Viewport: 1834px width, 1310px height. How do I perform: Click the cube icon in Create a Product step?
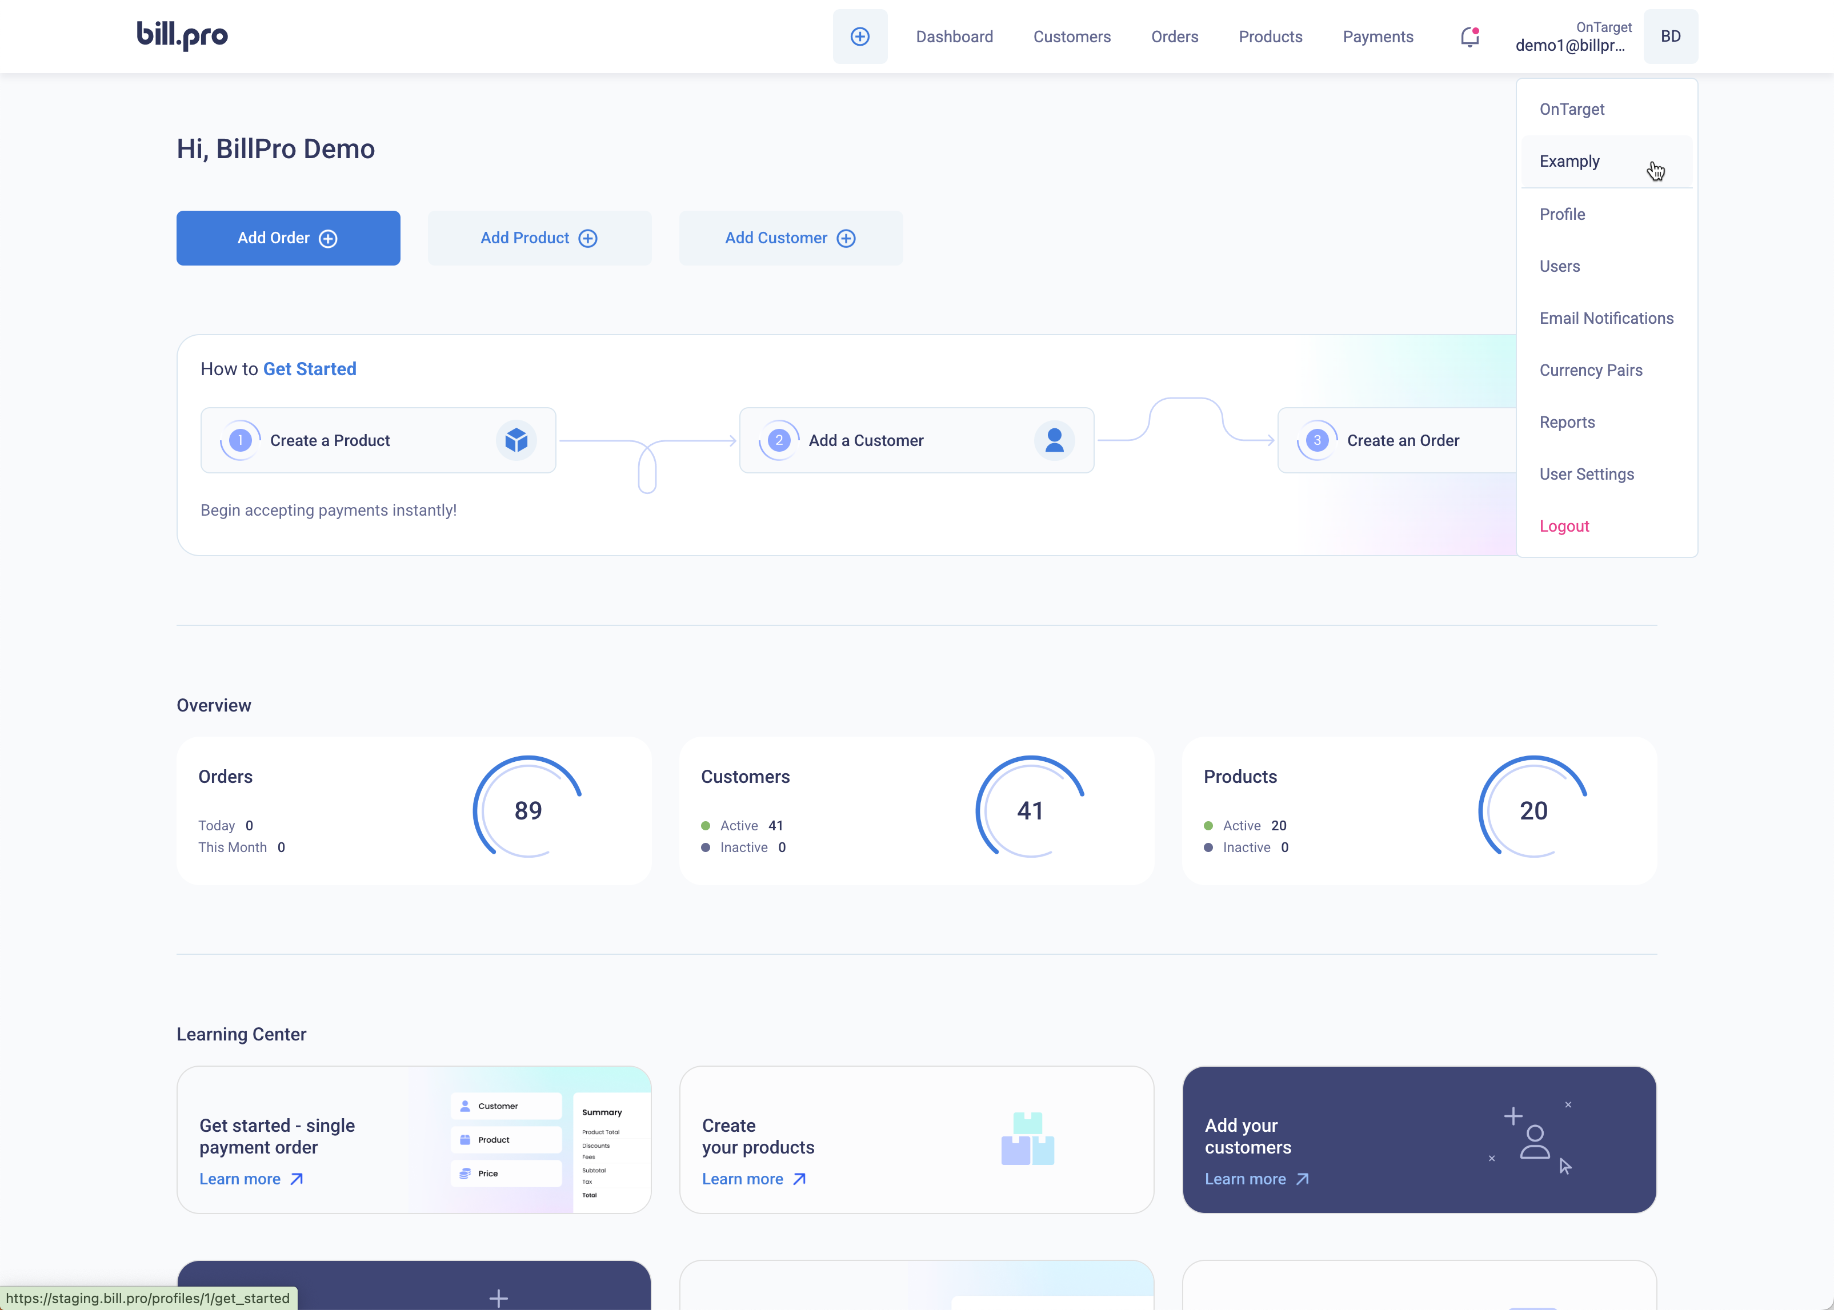coord(516,440)
